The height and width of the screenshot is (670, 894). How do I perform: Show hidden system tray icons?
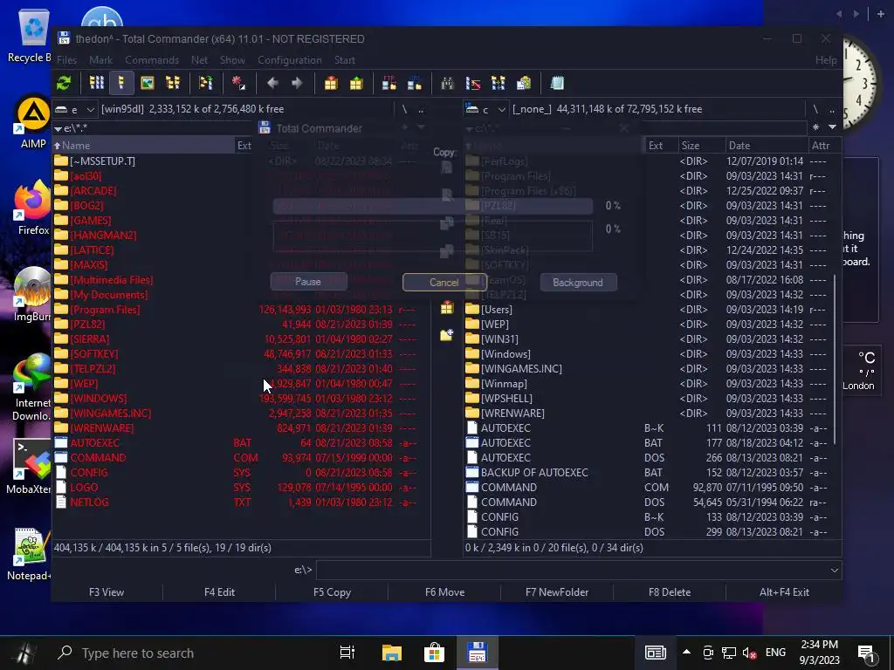686,653
